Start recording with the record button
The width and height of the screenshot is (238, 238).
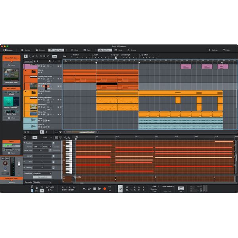click(x=105, y=189)
